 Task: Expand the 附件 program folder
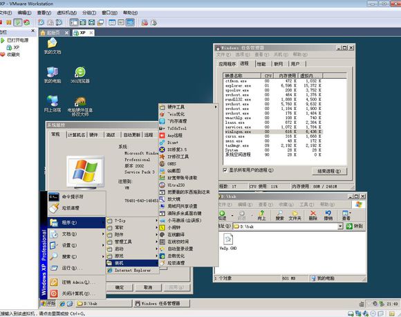click(x=132, y=235)
